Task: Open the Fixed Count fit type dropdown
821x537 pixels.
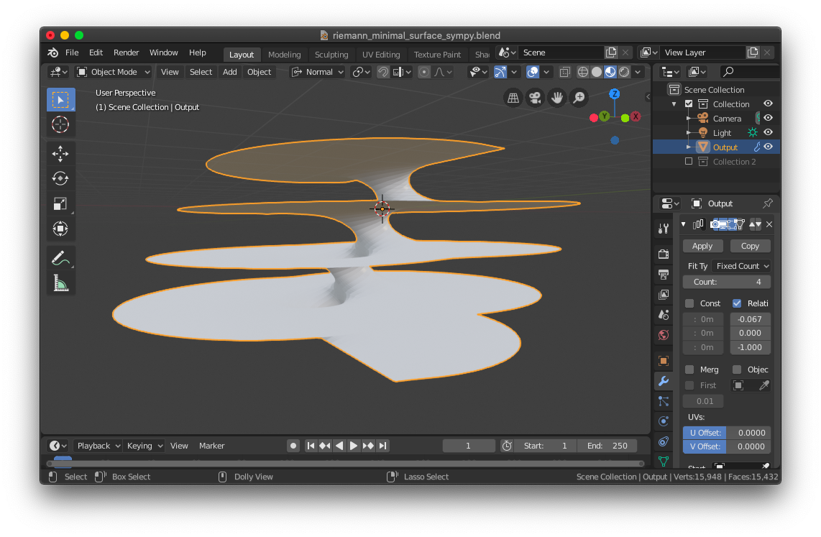Action: click(742, 265)
